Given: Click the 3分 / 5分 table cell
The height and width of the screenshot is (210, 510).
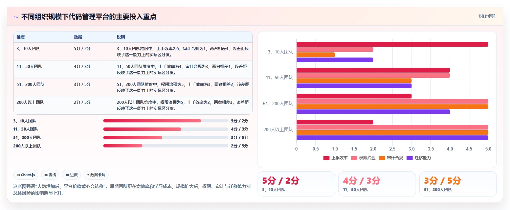Looking at the screenshot, I should pos(92,87).
